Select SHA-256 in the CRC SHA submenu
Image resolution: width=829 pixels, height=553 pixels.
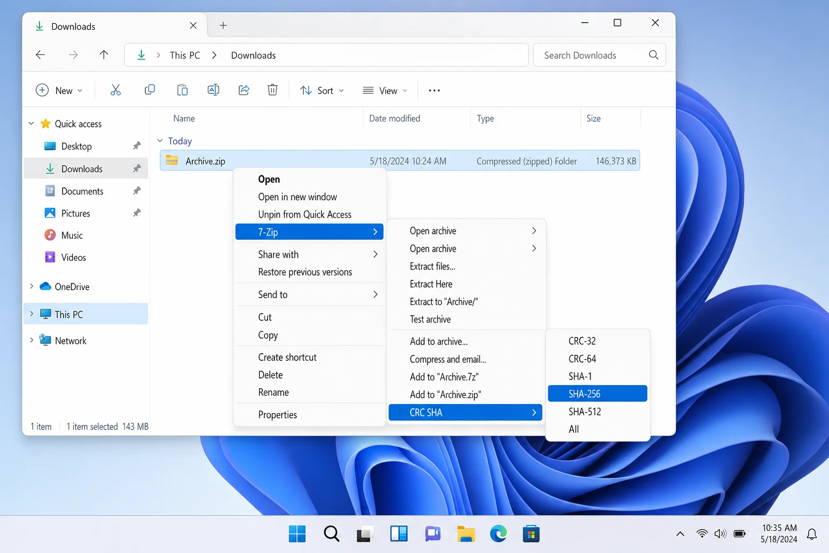pyautogui.click(x=597, y=394)
